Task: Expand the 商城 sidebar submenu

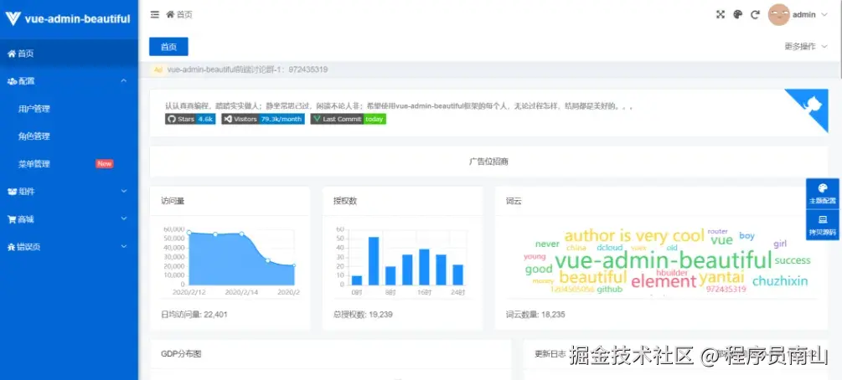Action: pos(69,219)
